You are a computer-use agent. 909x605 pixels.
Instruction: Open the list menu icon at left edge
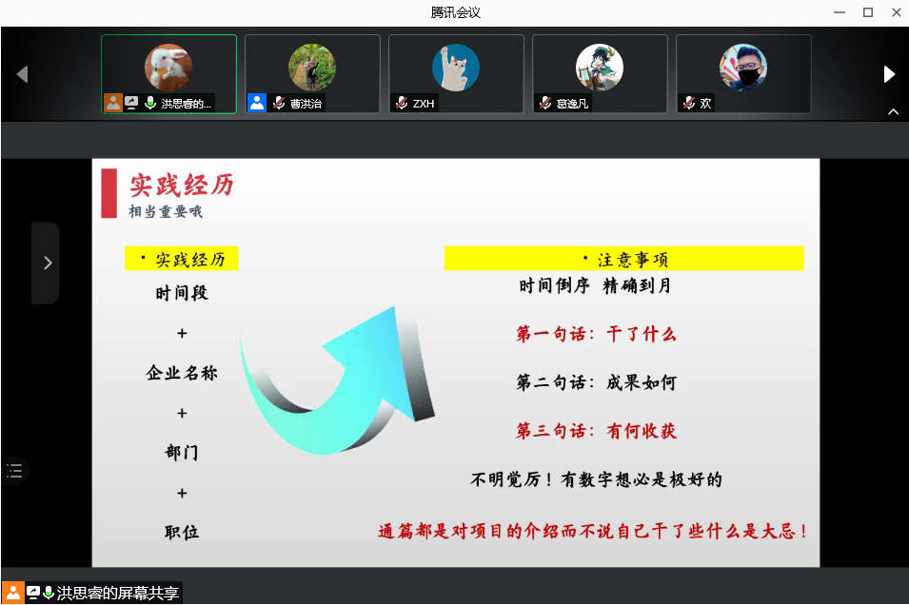[14, 470]
